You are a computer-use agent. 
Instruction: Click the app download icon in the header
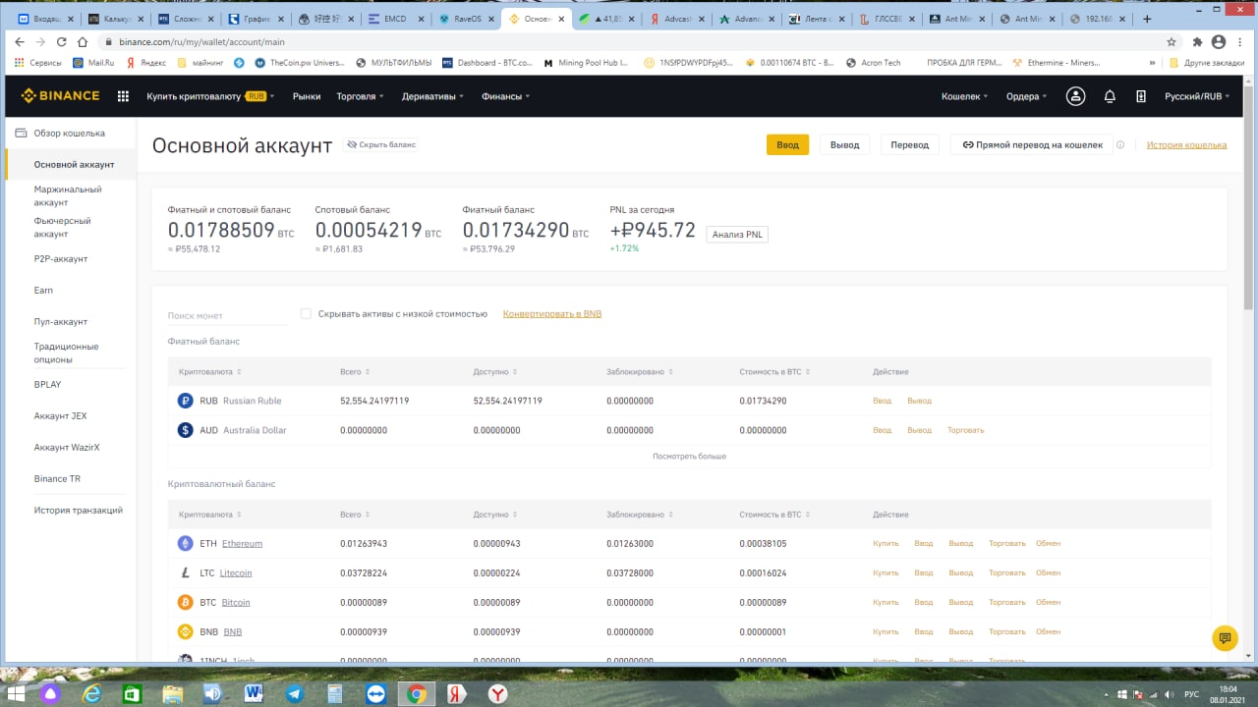[x=1140, y=96]
